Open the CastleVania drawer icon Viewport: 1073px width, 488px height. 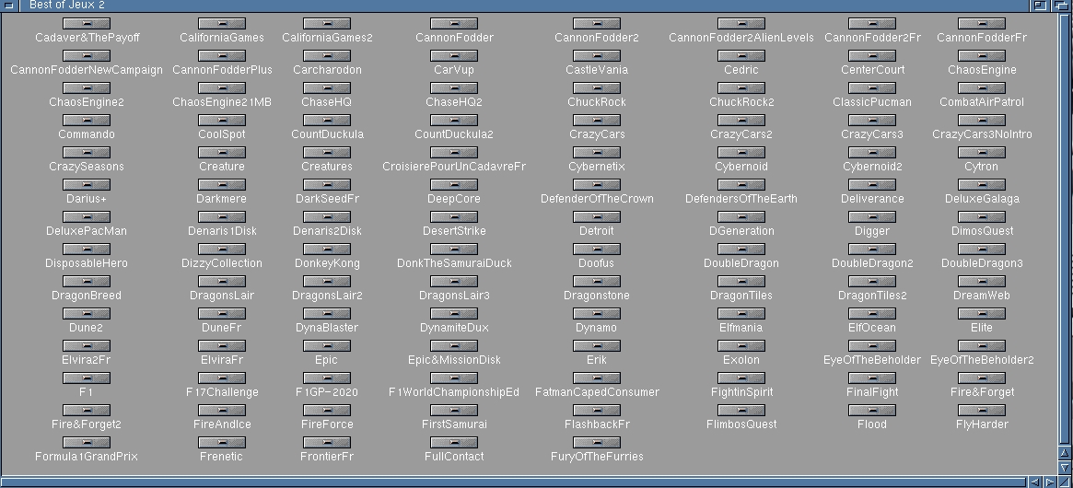coord(596,55)
